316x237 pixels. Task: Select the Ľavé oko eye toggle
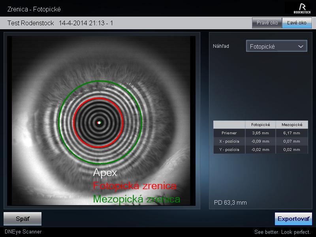point(297,23)
